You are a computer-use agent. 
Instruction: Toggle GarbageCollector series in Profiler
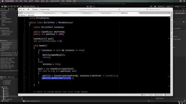(6, 19)
